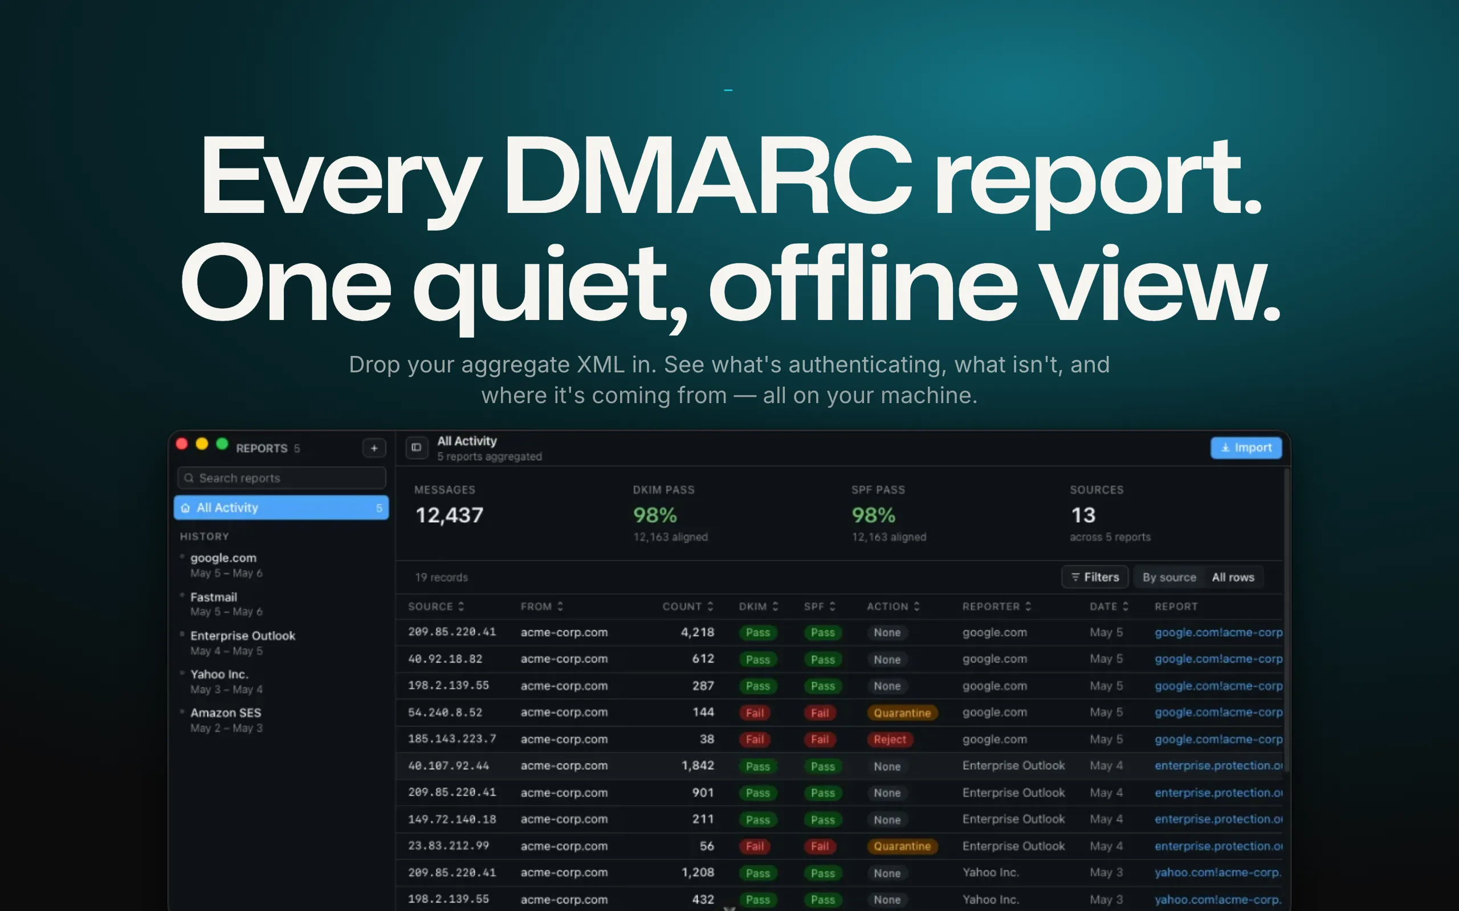Open the Filters button
1459x911 pixels.
[x=1094, y=577]
